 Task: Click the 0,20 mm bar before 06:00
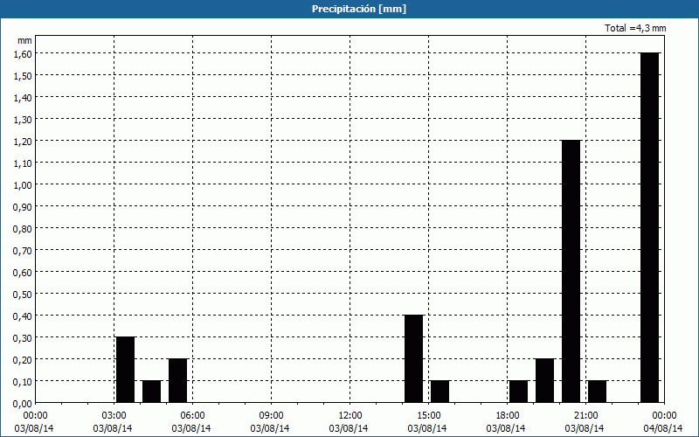[x=178, y=381]
